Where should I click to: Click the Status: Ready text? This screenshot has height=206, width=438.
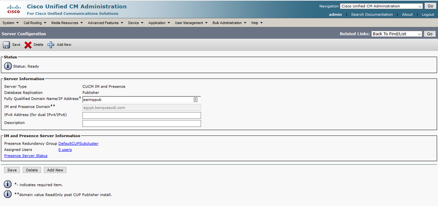click(x=26, y=67)
